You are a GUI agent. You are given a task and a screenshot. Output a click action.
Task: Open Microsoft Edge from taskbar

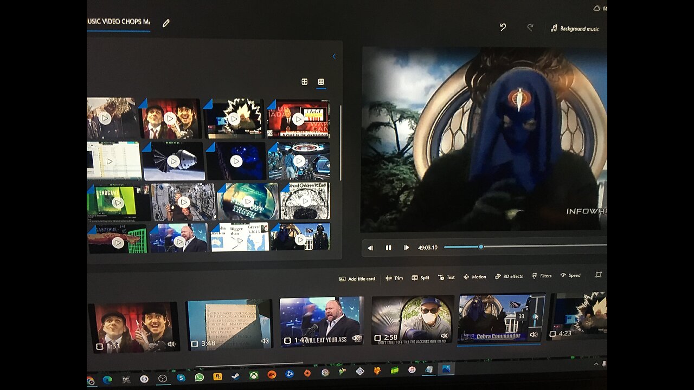107,380
